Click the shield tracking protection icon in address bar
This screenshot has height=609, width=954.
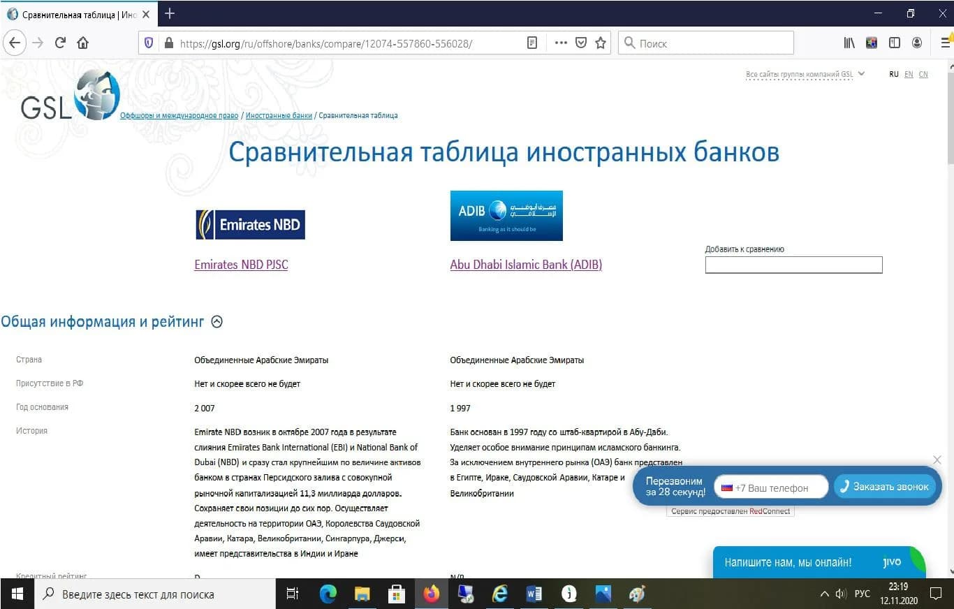[148, 42]
